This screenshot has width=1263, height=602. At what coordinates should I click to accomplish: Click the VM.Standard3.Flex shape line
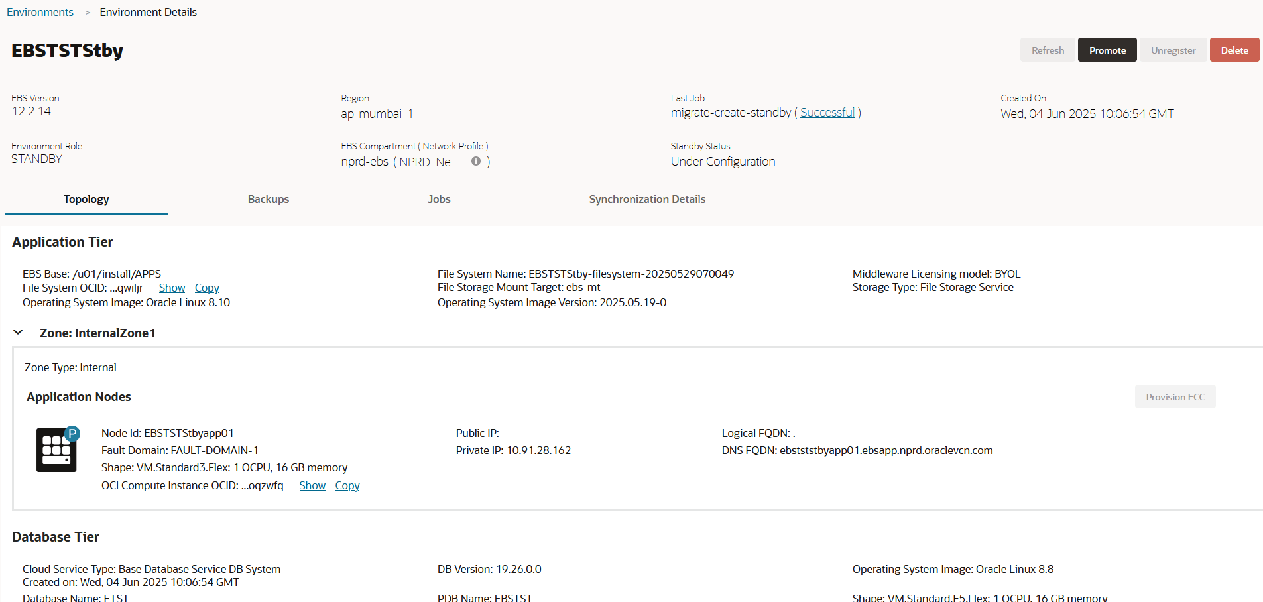pos(224,467)
